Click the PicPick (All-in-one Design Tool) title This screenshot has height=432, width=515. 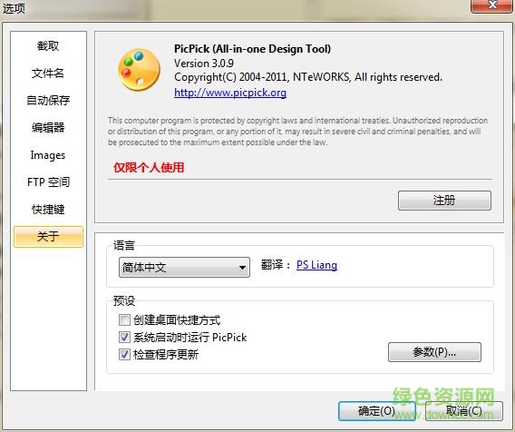(252, 49)
